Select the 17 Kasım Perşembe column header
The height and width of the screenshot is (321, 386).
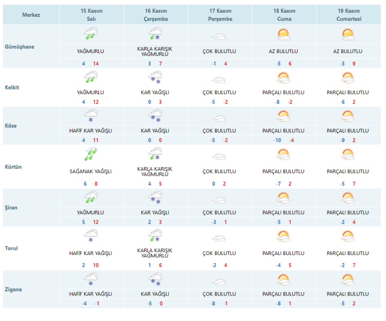coord(220,15)
